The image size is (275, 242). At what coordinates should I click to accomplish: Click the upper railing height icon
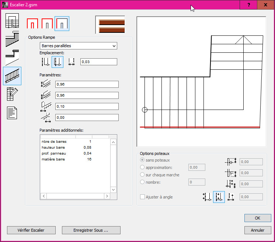[46, 84]
